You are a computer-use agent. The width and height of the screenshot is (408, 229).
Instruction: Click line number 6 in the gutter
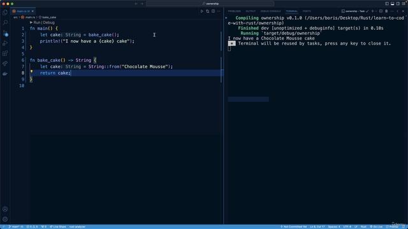23,60
